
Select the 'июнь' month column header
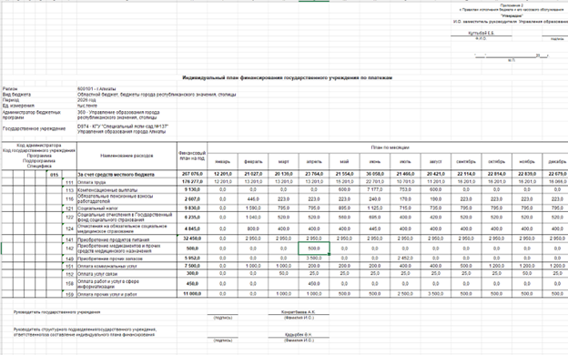[374, 161]
